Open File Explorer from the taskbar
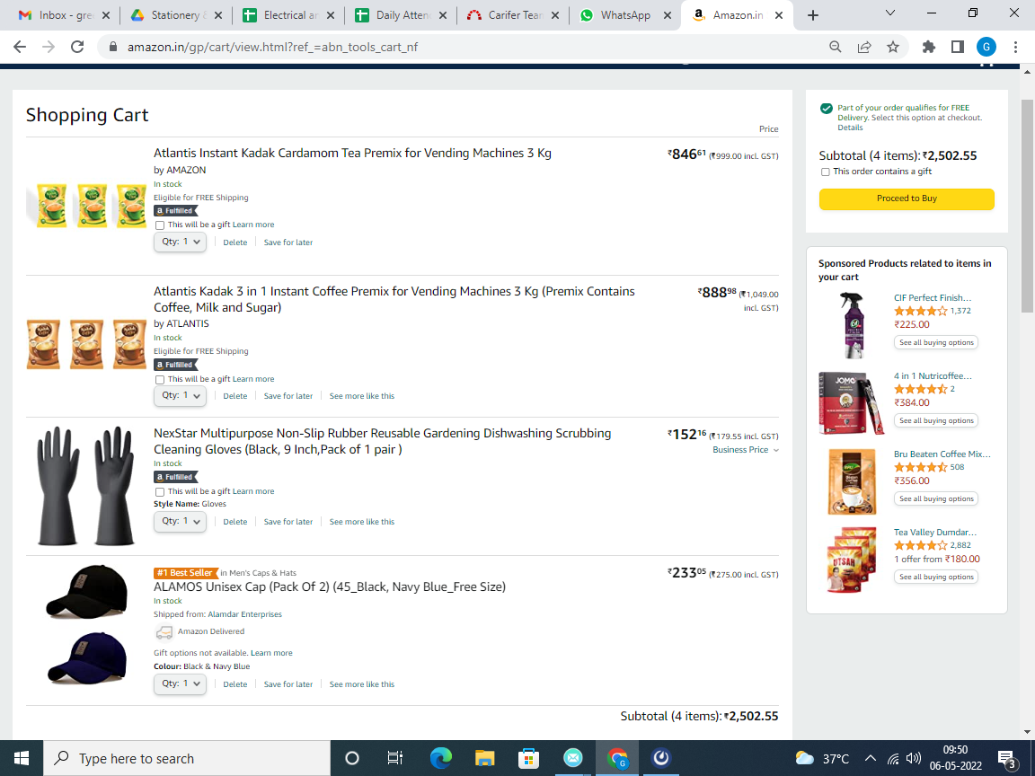This screenshot has width=1035, height=776. [x=484, y=758]
